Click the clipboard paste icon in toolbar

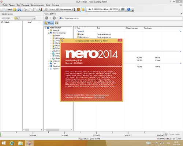35,9
